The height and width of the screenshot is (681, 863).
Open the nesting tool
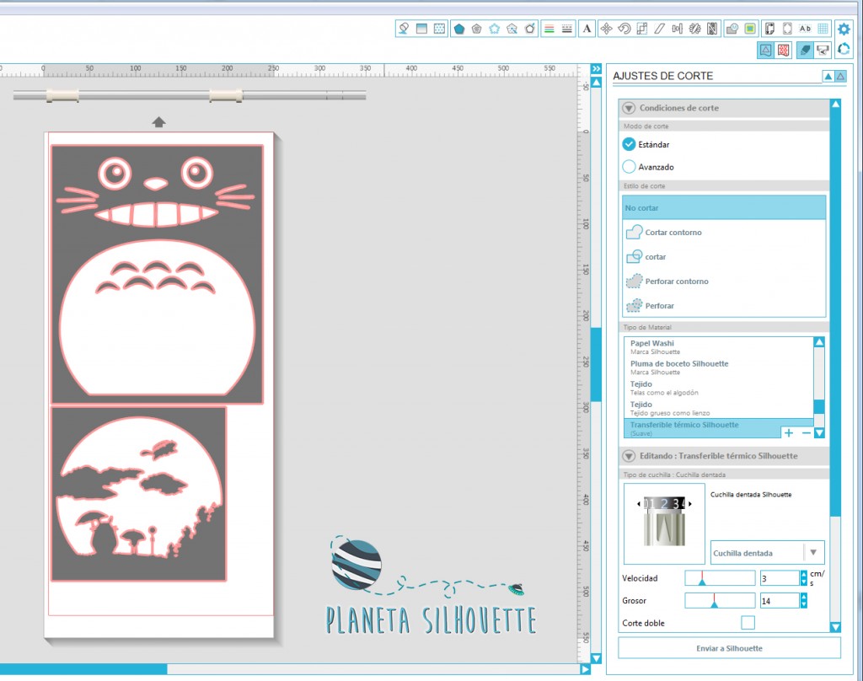tap(712, 29)
